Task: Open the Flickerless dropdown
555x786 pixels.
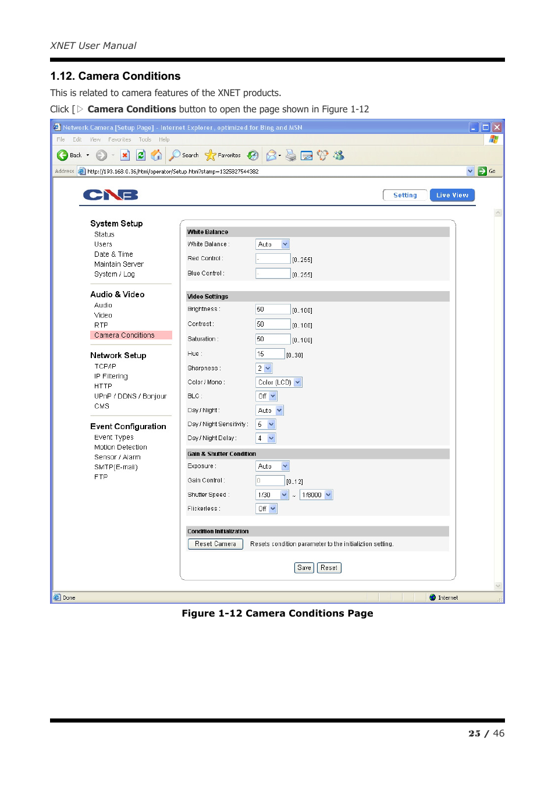Action: point(266,509)
